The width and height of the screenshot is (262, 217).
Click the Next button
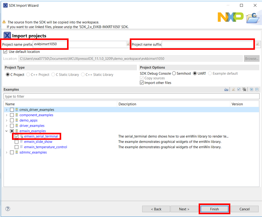pos(184,209)
